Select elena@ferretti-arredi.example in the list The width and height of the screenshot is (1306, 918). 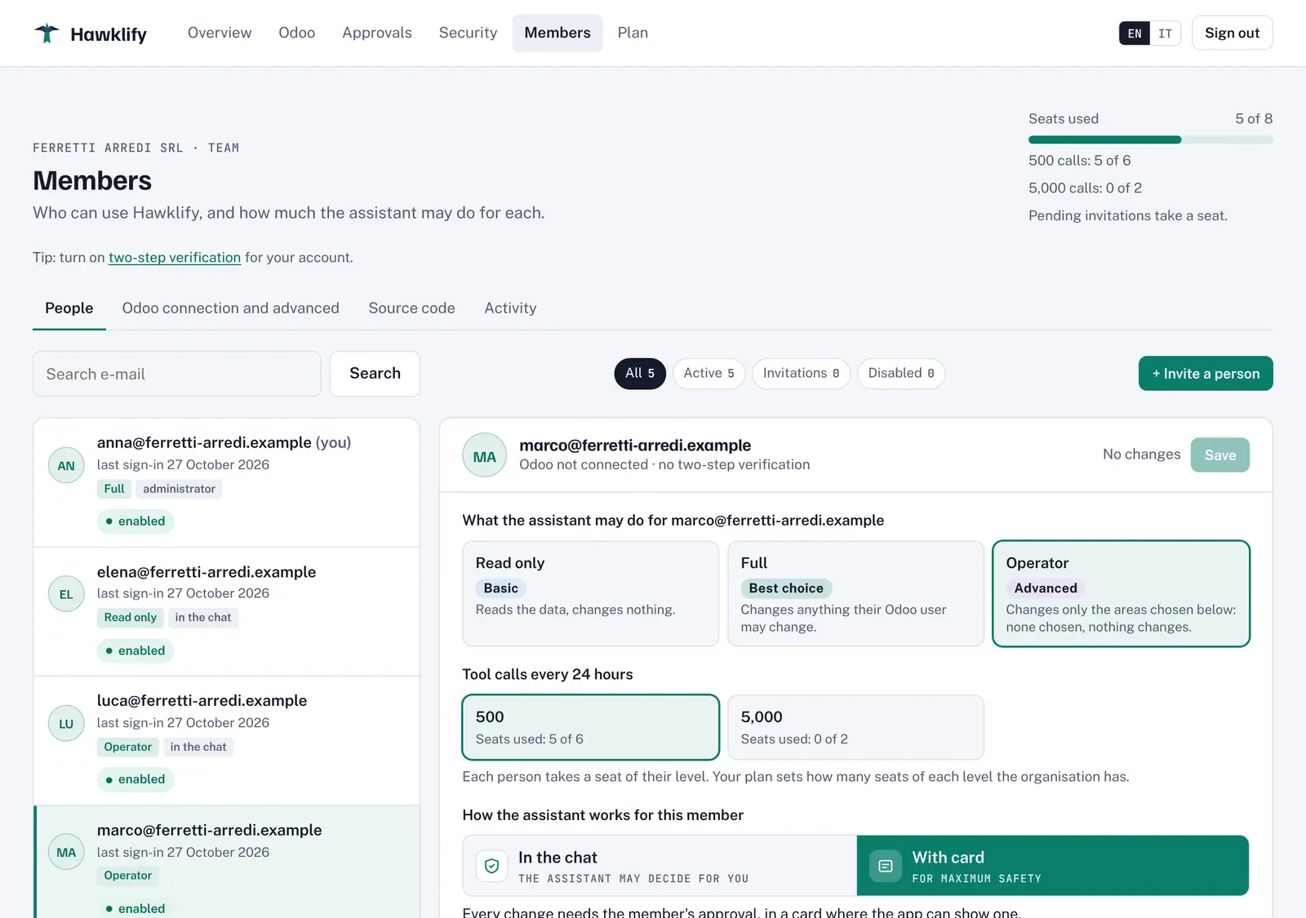point(227,612)
